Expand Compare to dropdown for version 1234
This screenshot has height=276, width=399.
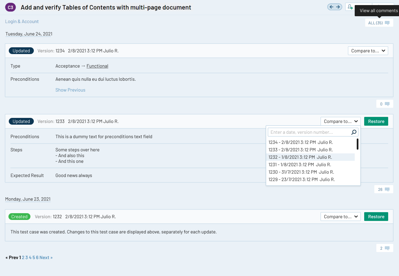[x=368, y=51]
